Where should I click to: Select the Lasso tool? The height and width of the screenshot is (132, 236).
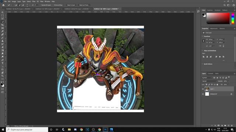tap(3, 19)
